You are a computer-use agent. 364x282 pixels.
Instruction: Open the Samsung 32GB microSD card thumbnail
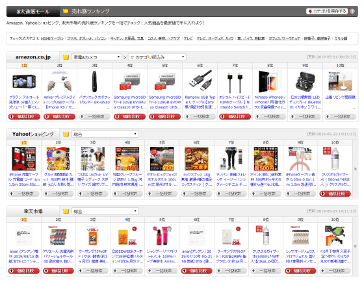[129, 81]
